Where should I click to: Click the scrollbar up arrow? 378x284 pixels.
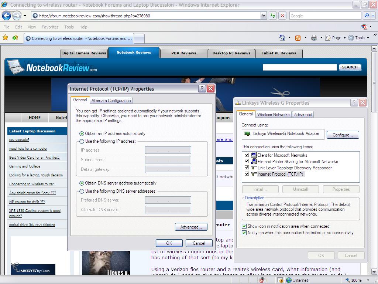[x=374, y=48]
